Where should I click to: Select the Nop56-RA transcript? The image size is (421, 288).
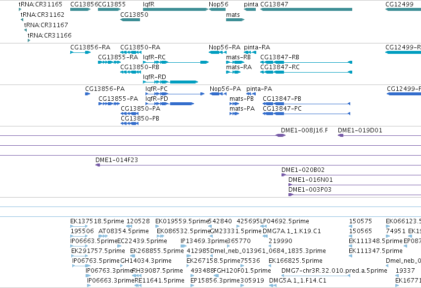click(218, 52)
